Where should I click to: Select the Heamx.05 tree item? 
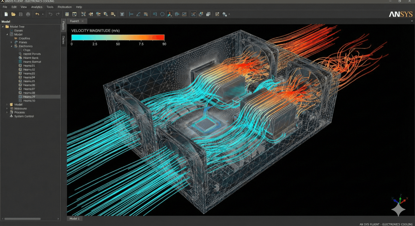[29, 81]
